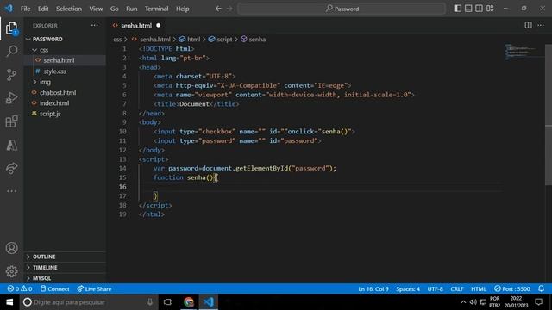Open the Explorer view in activity bar
This screenshot has width=552, height=310.
tap(11, 28)
